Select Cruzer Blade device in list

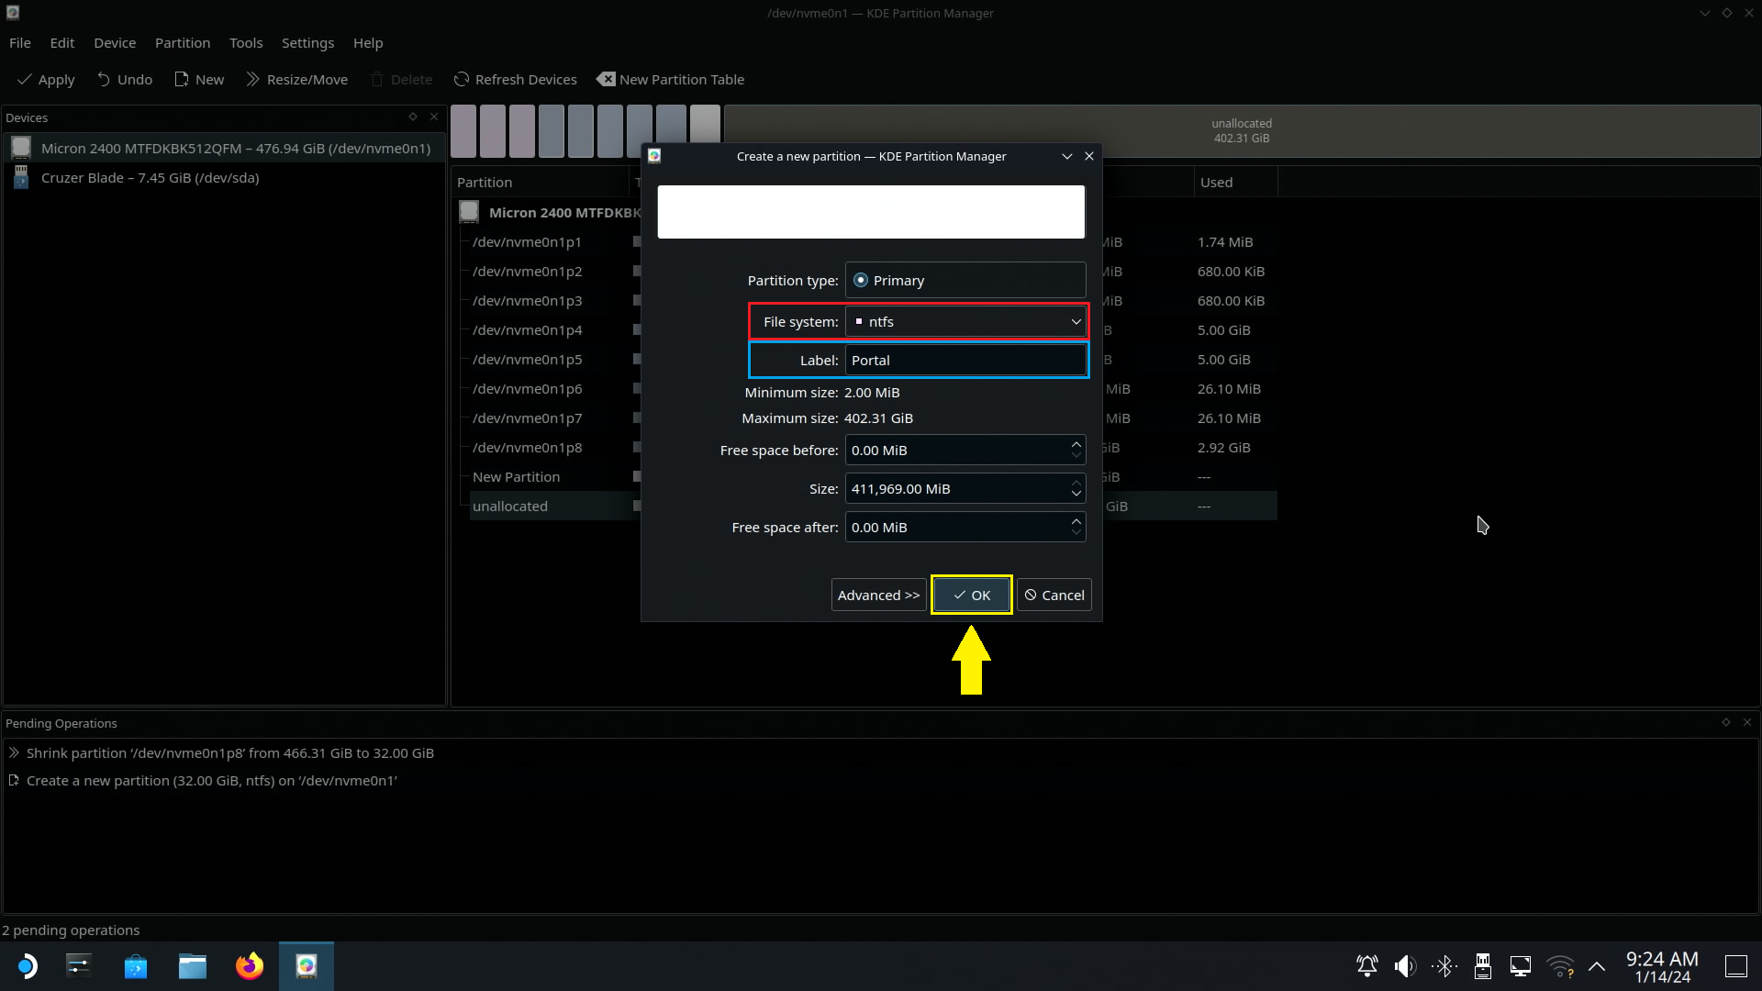coord(150,178)
